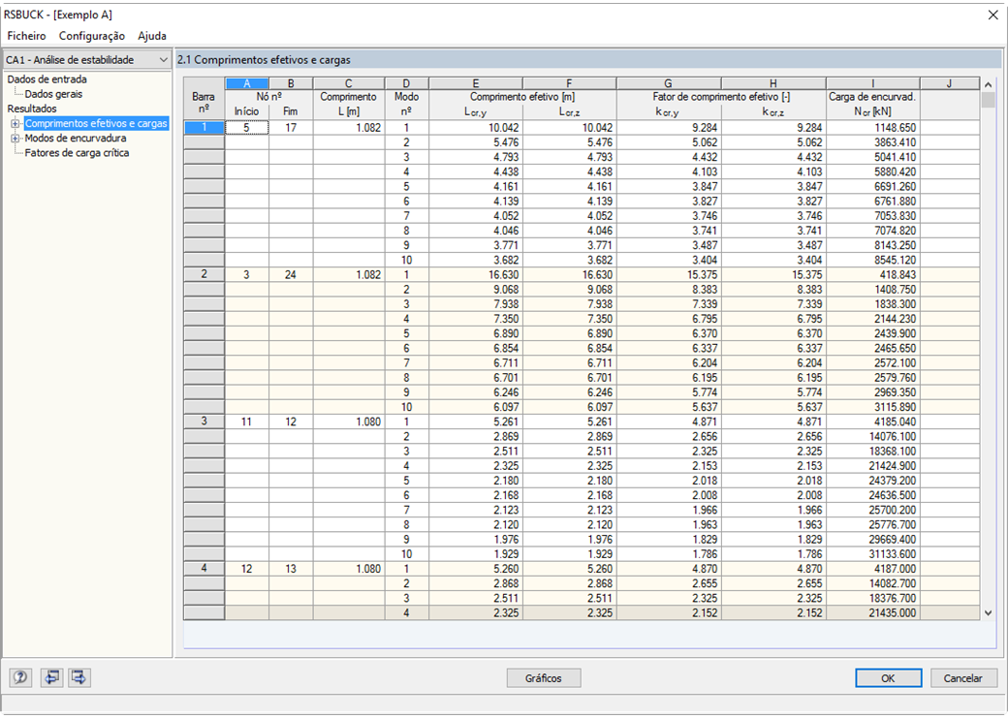Image resolution: width=1008 pixels, height=719 pixels.
Task: Click length cell 1.082 for Barra 2
Action: click(348, 275)
